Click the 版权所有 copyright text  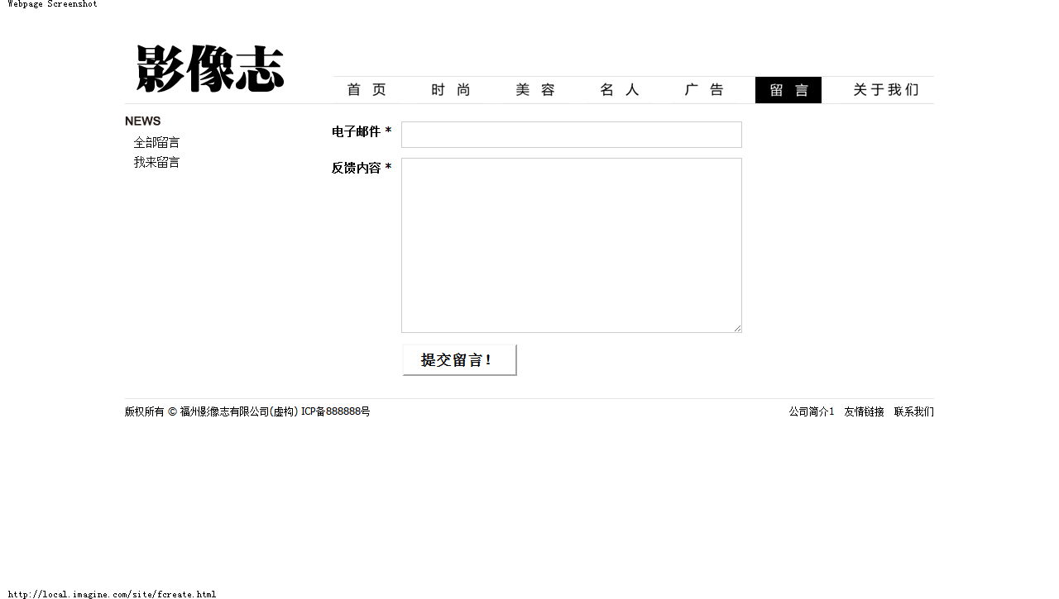(247, 411)
